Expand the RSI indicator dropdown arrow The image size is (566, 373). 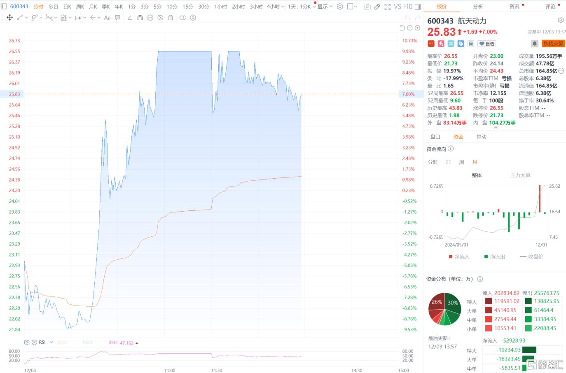pos(51,343)
